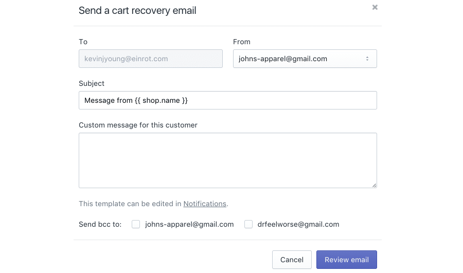
Task: Click the "Send a cart recovery email" title
Action: point(137,10)
